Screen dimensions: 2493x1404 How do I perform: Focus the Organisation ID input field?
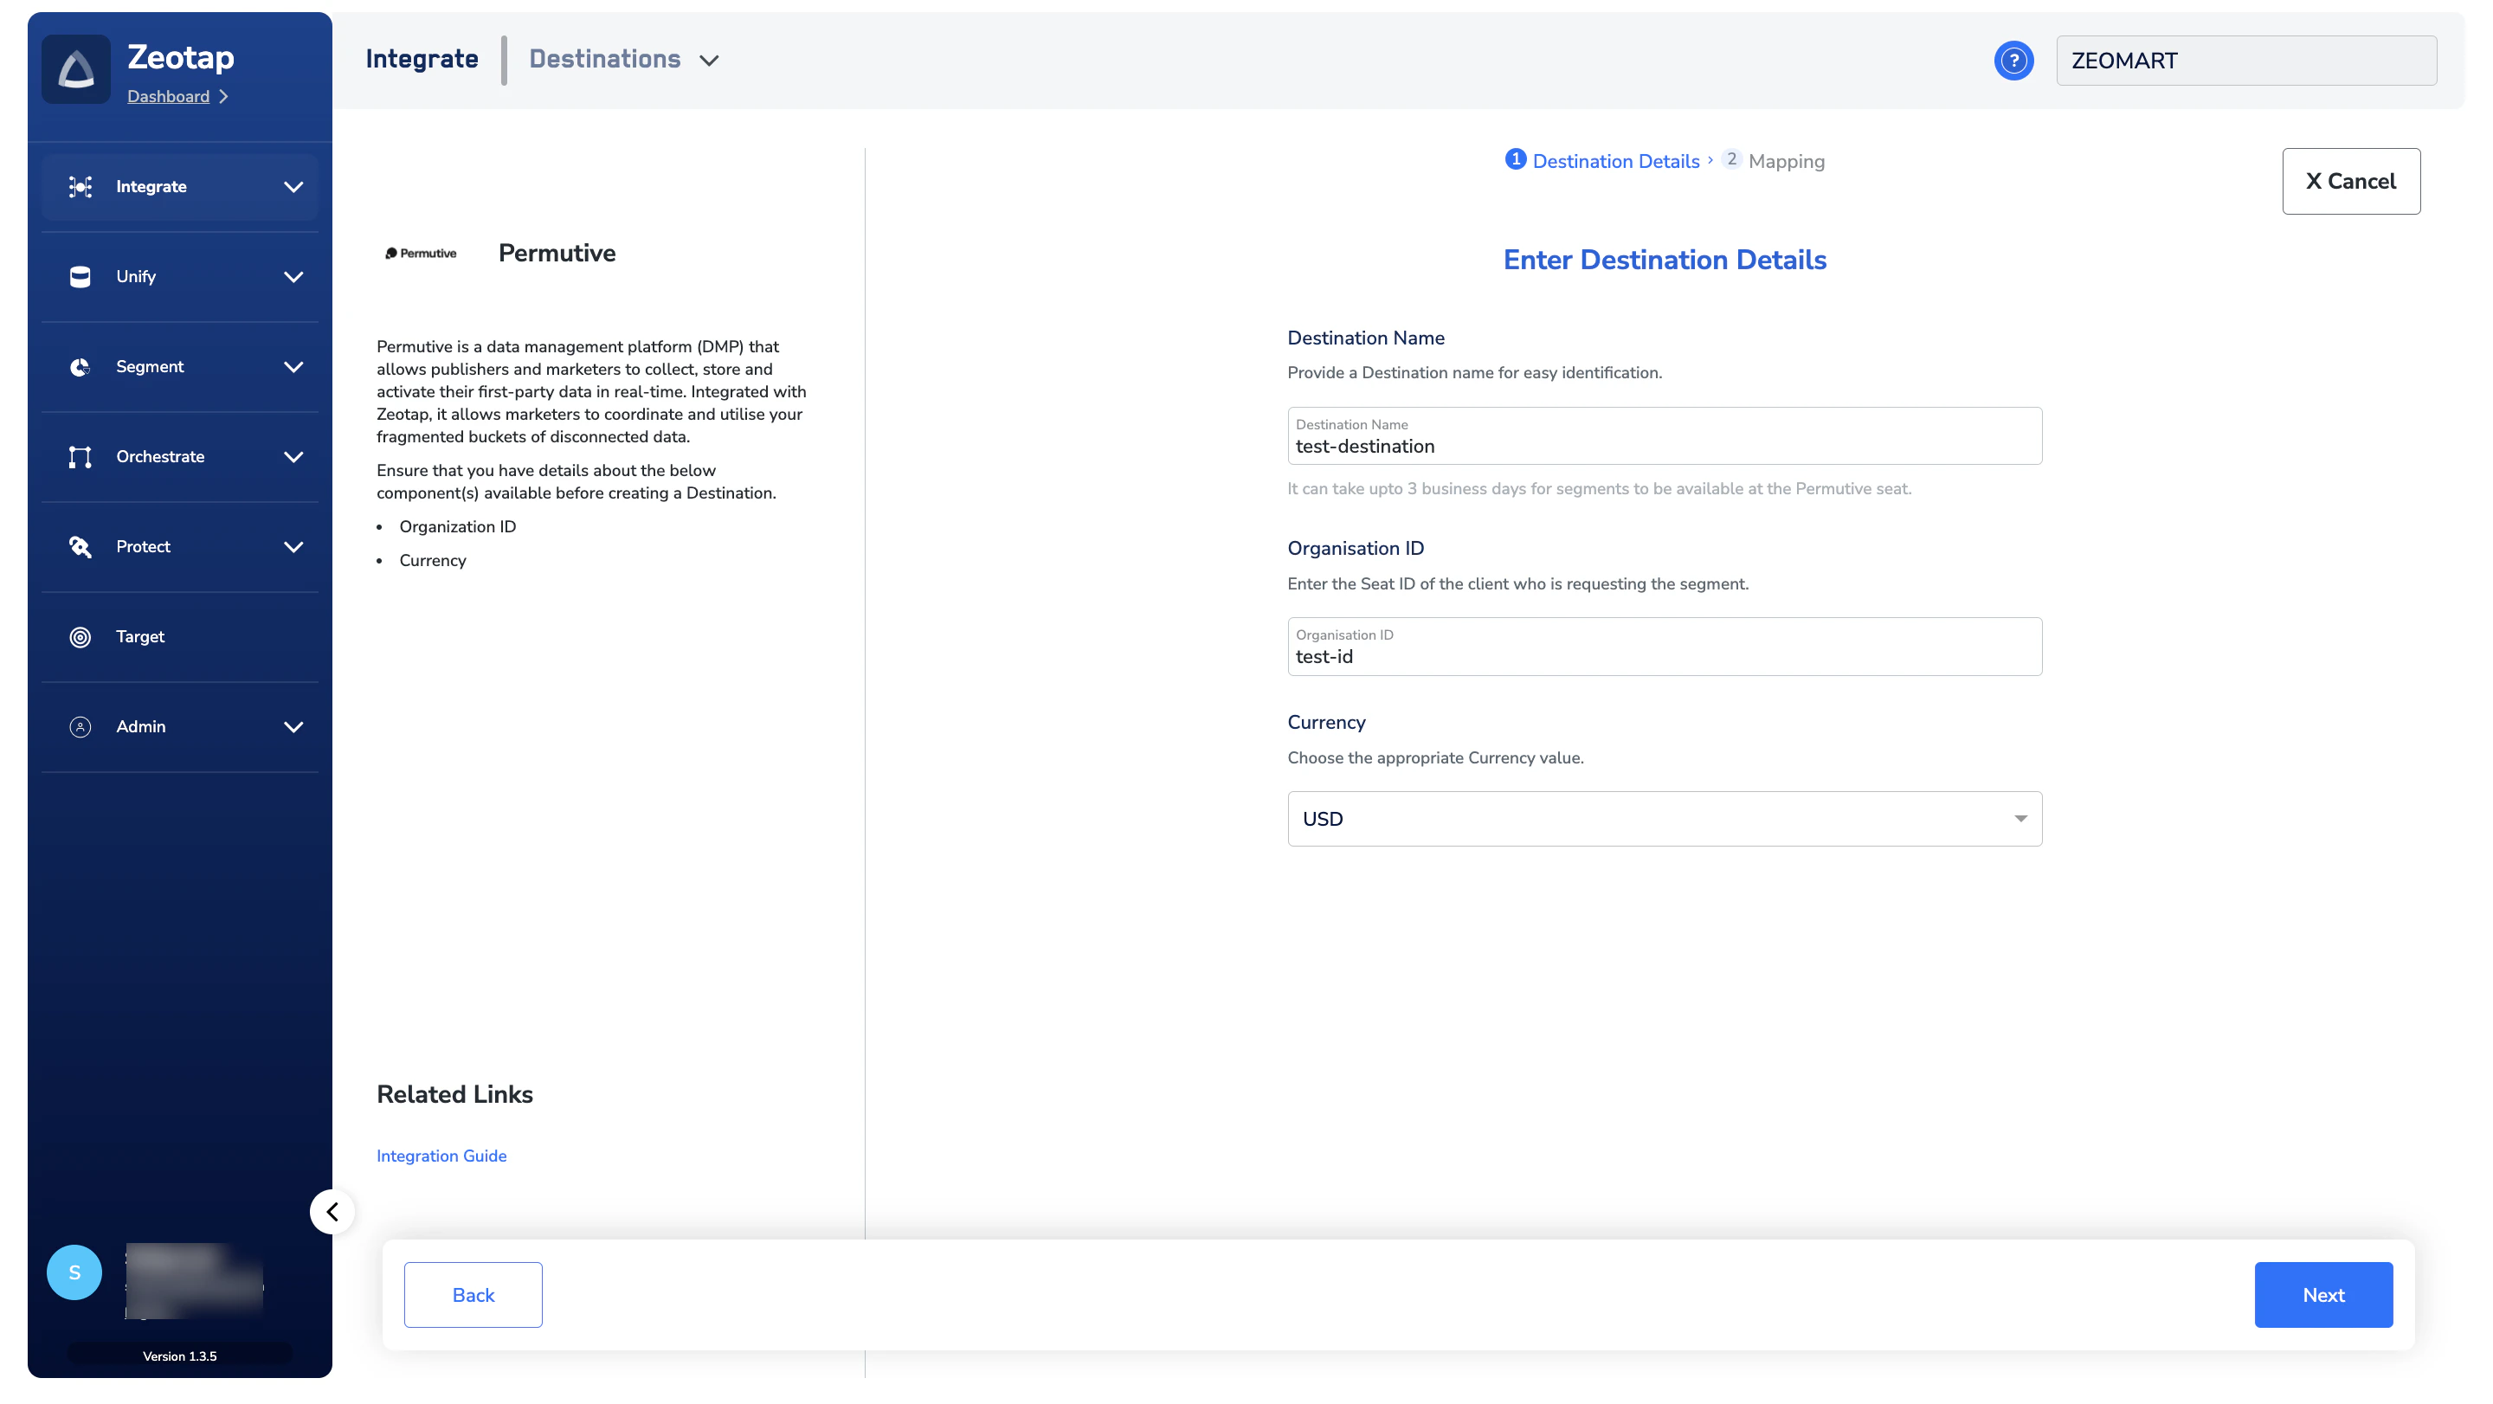click(x=1665, y=647)
